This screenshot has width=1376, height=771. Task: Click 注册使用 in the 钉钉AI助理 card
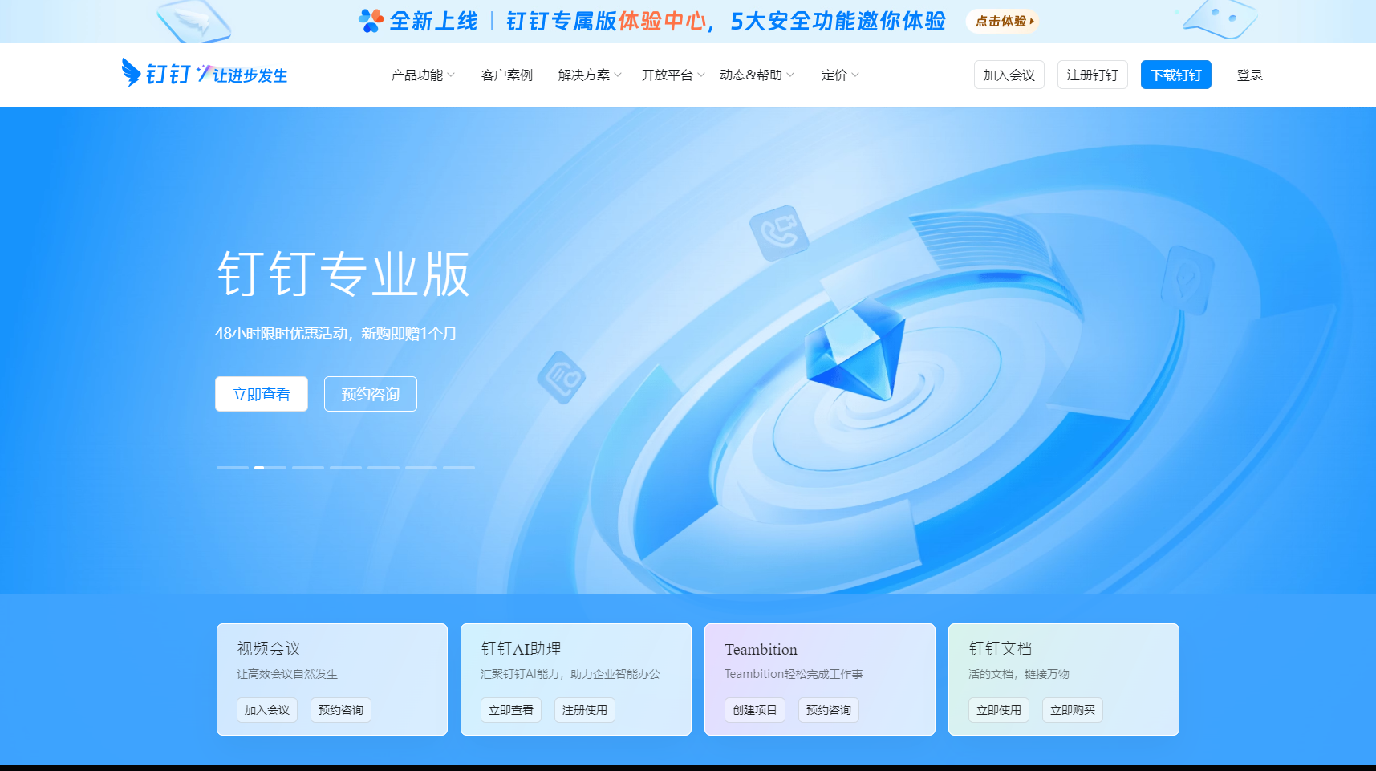[585, 710]
